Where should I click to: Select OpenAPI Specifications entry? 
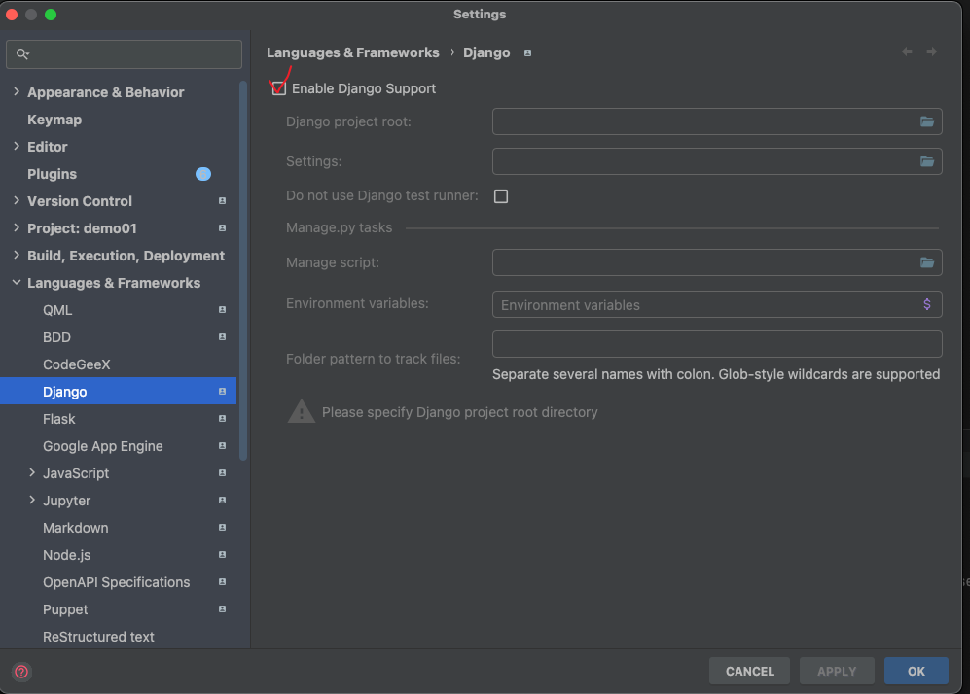(117, 582)
